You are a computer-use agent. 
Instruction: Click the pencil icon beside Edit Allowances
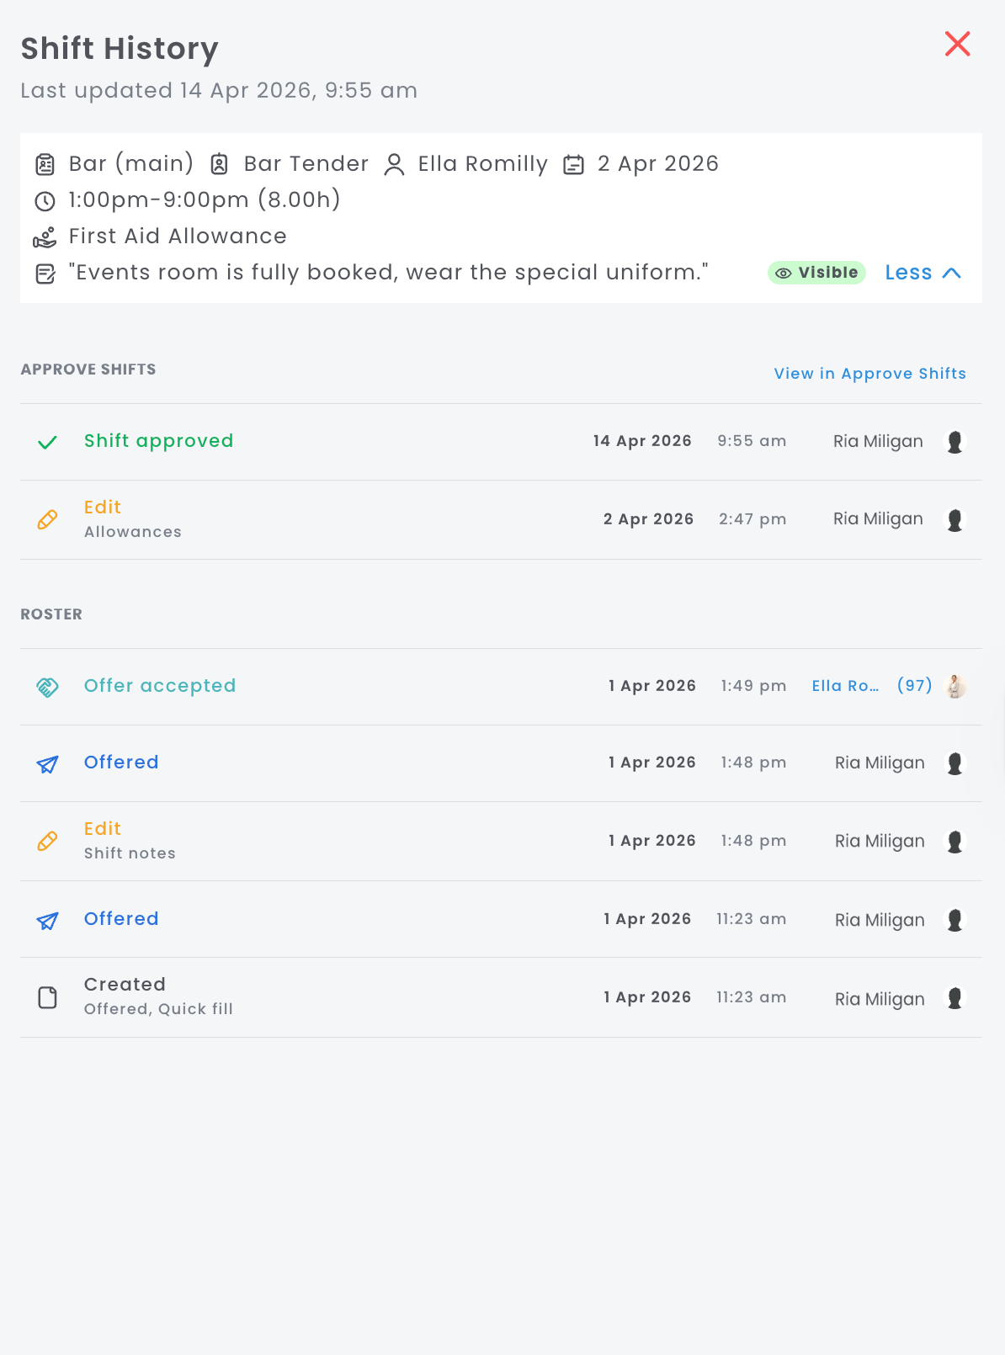click(x=47, y=520)
